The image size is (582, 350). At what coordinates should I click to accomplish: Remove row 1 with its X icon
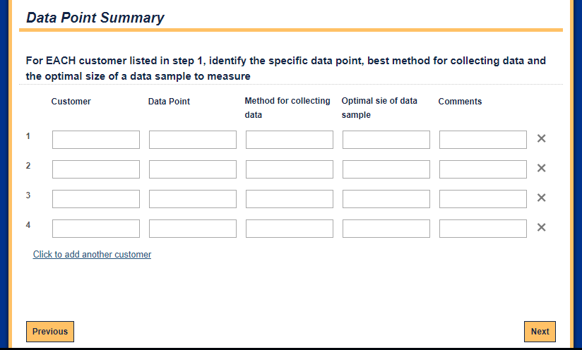point(541,138)
